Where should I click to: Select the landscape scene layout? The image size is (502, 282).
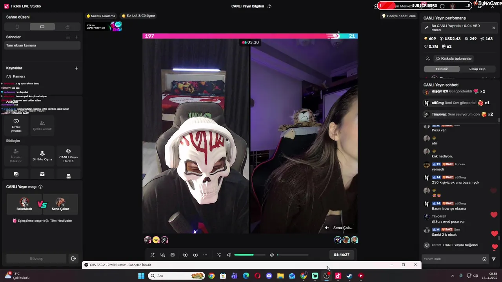click(42, 27)
